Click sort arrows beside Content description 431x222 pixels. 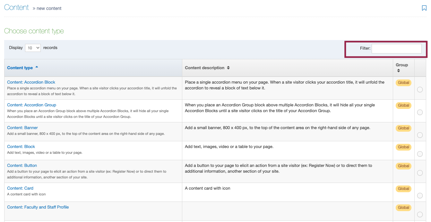(x=228, y=68)
